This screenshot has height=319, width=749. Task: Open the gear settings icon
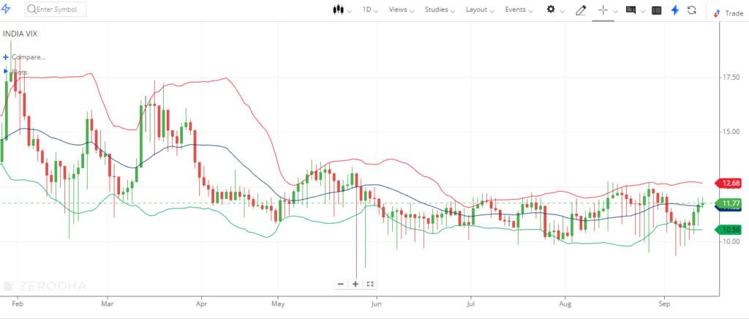551,9
